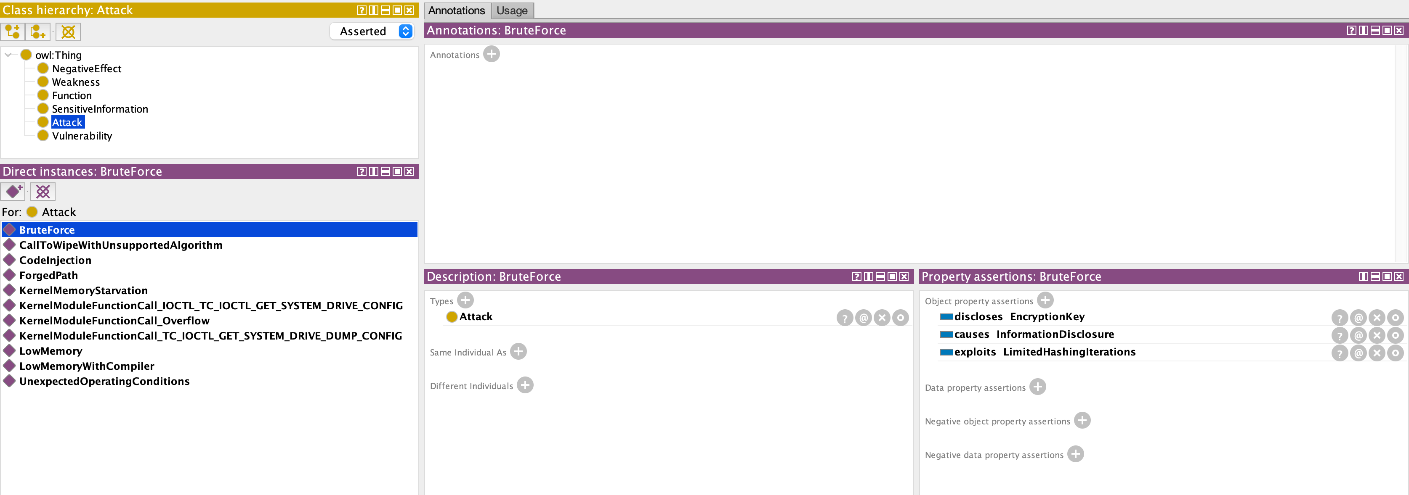This screenshot has height=495, width=1409.
Task: Switch to the Usage tab
Action: pyautogui.click(x=511, y=11)
